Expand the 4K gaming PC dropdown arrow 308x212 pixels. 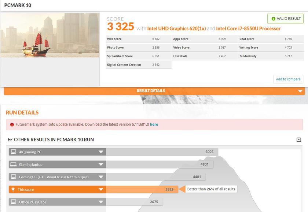[100, 152]
